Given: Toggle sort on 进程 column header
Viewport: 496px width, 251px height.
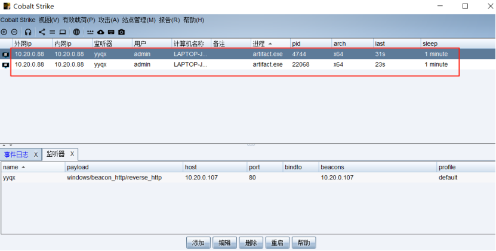Looking at the screenshot, I should tap(270, 44).
